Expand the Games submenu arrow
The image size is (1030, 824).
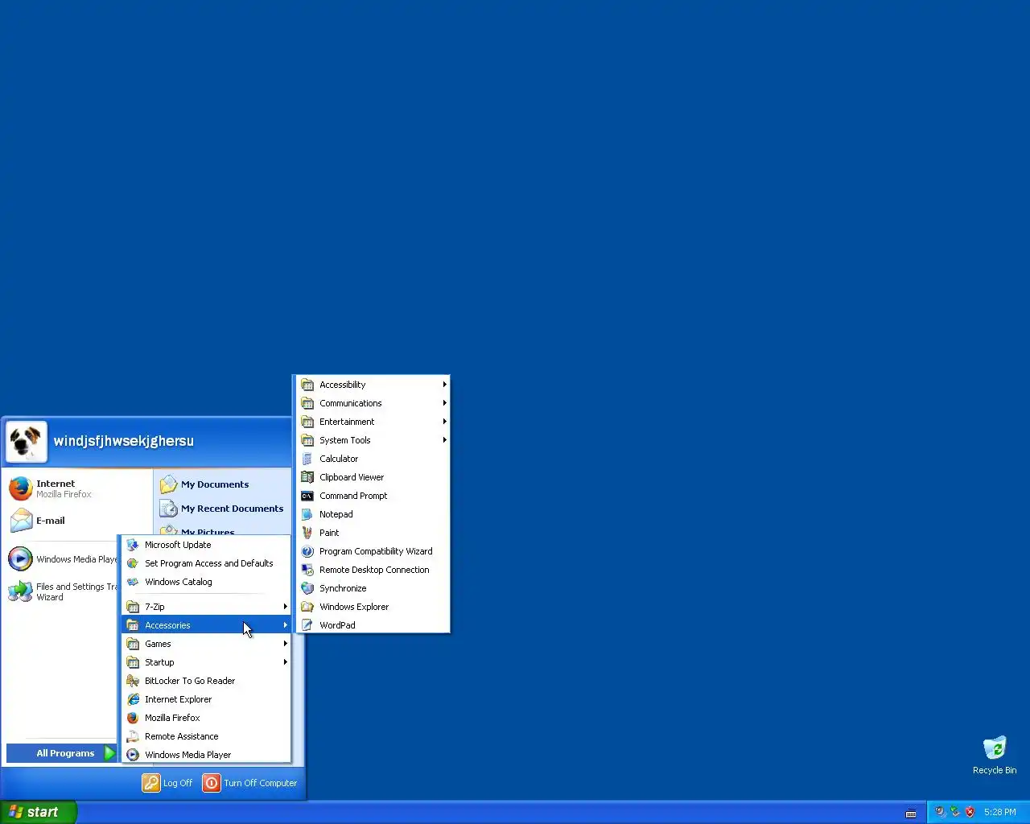[285, 644]
